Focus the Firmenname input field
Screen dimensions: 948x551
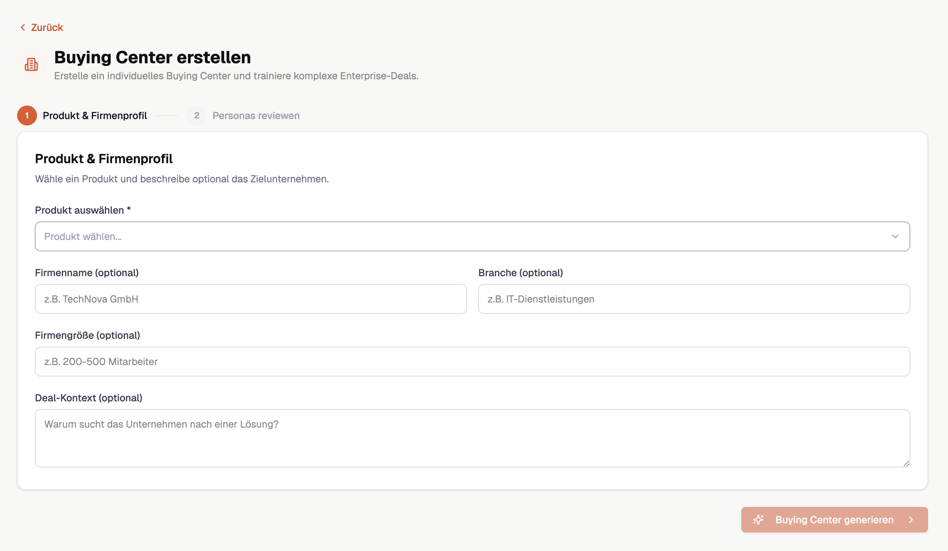(x=251, y=299)
